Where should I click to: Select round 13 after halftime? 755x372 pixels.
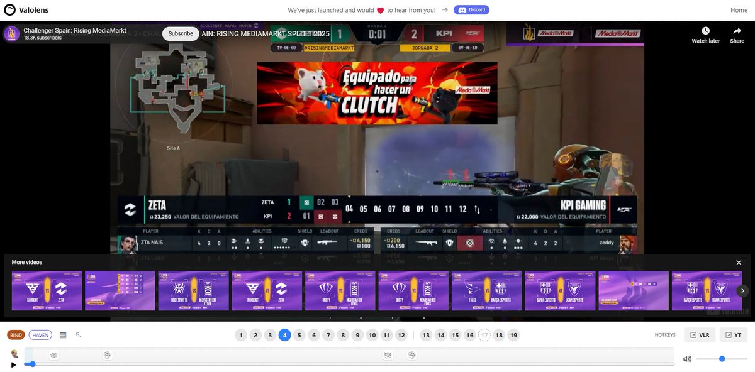426,335
